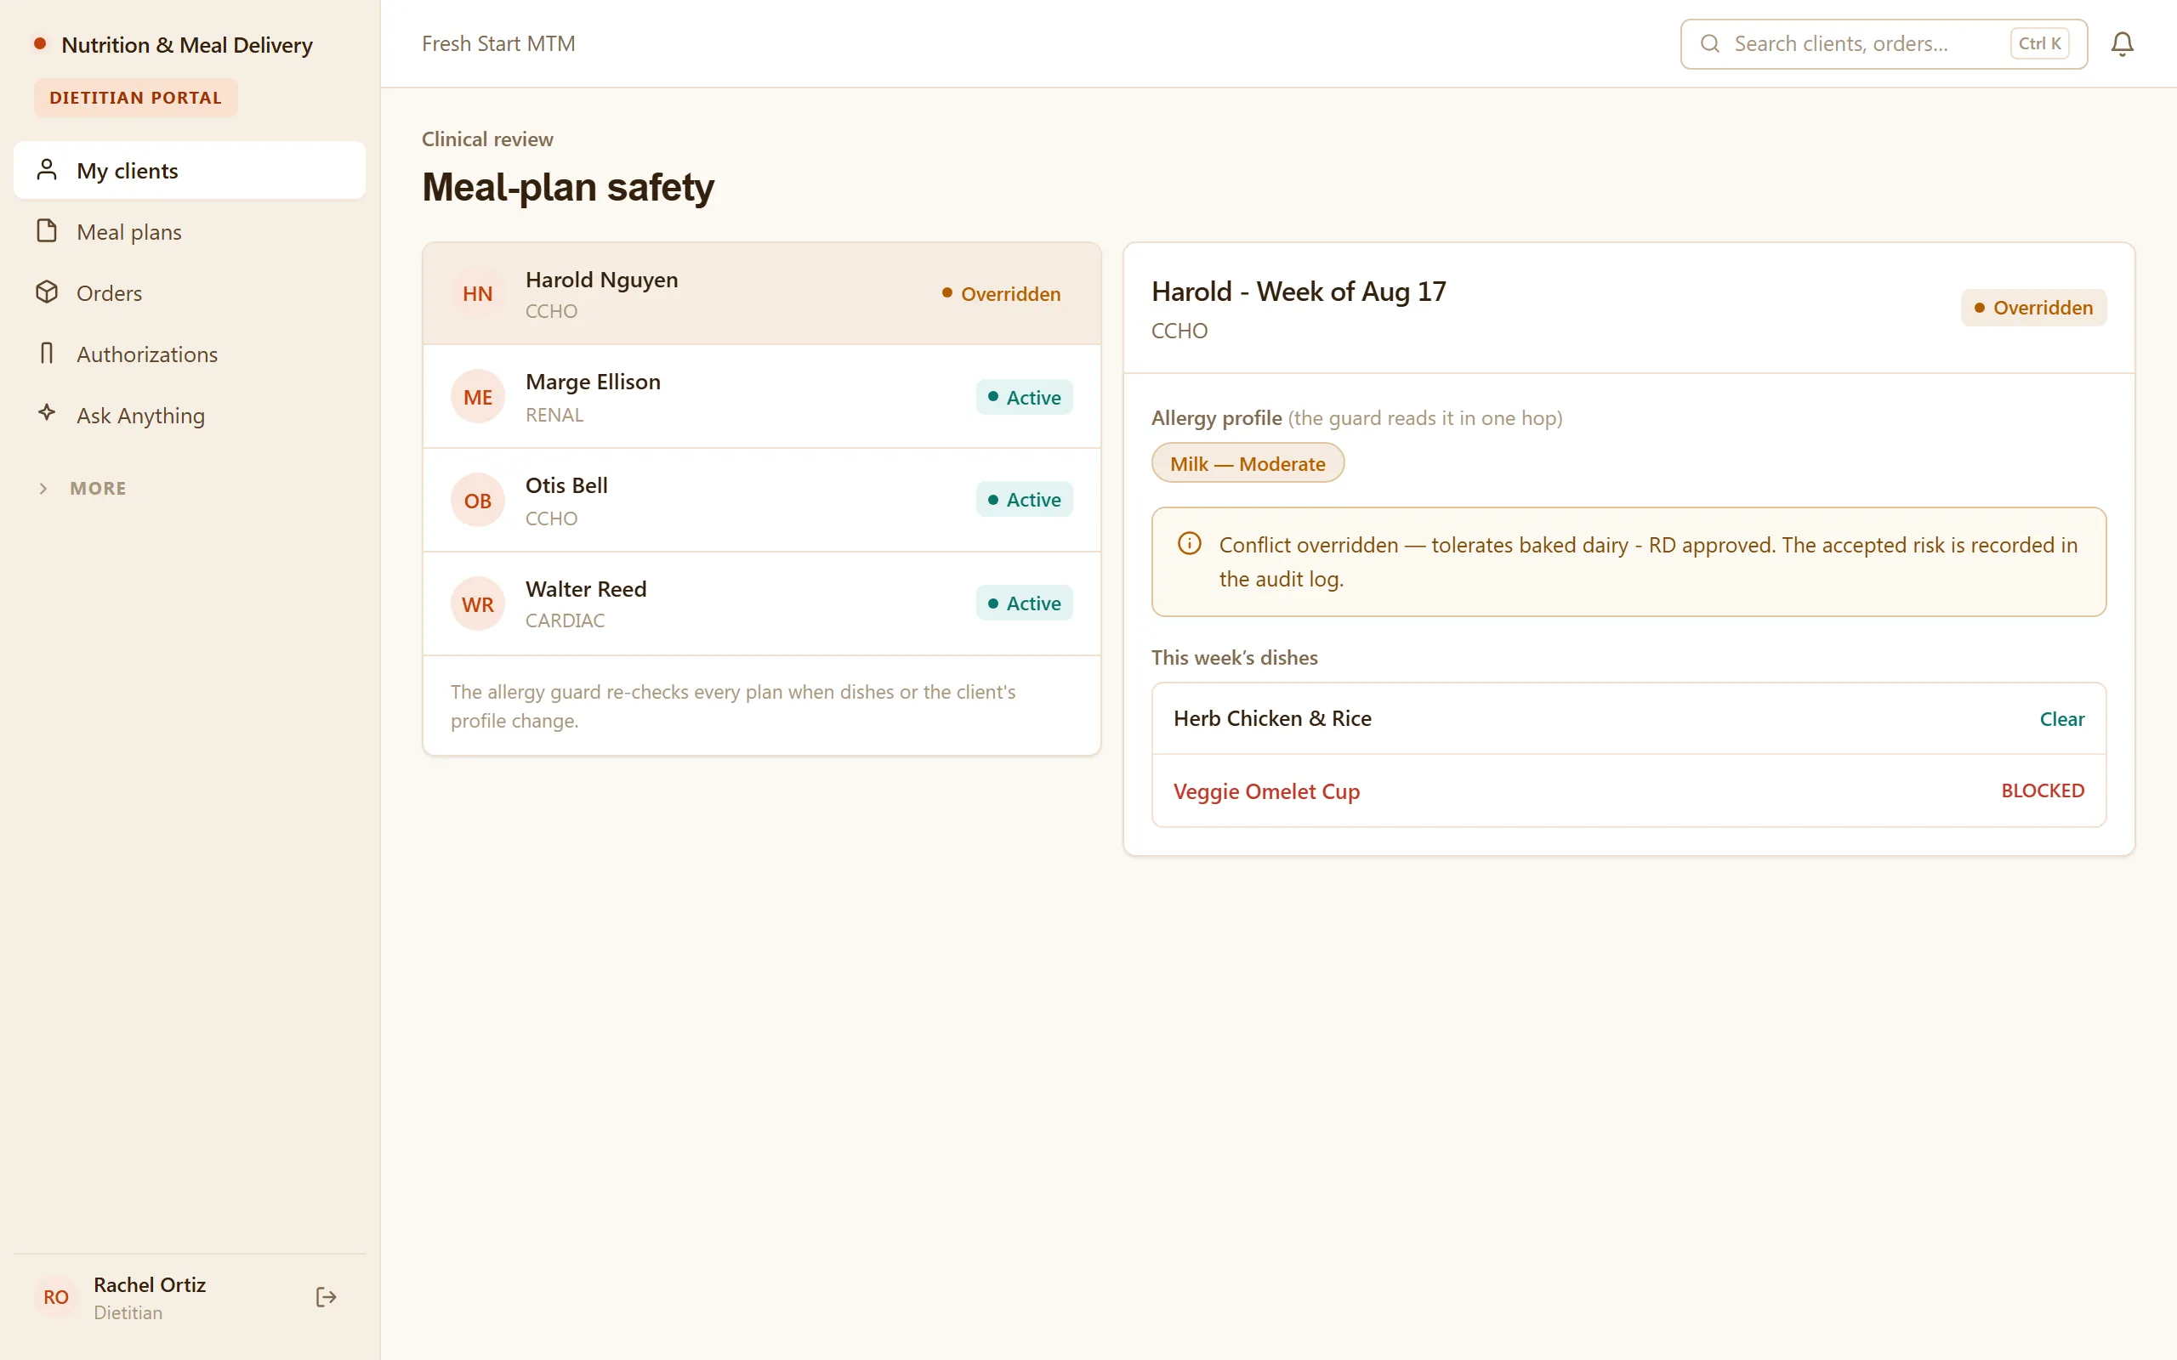
Task: Click the OB avatar for Otis Bell
Action: coord(478,500)
